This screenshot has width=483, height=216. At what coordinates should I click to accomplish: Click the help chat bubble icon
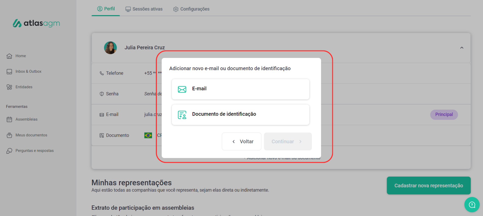click(x=472, y=204)
